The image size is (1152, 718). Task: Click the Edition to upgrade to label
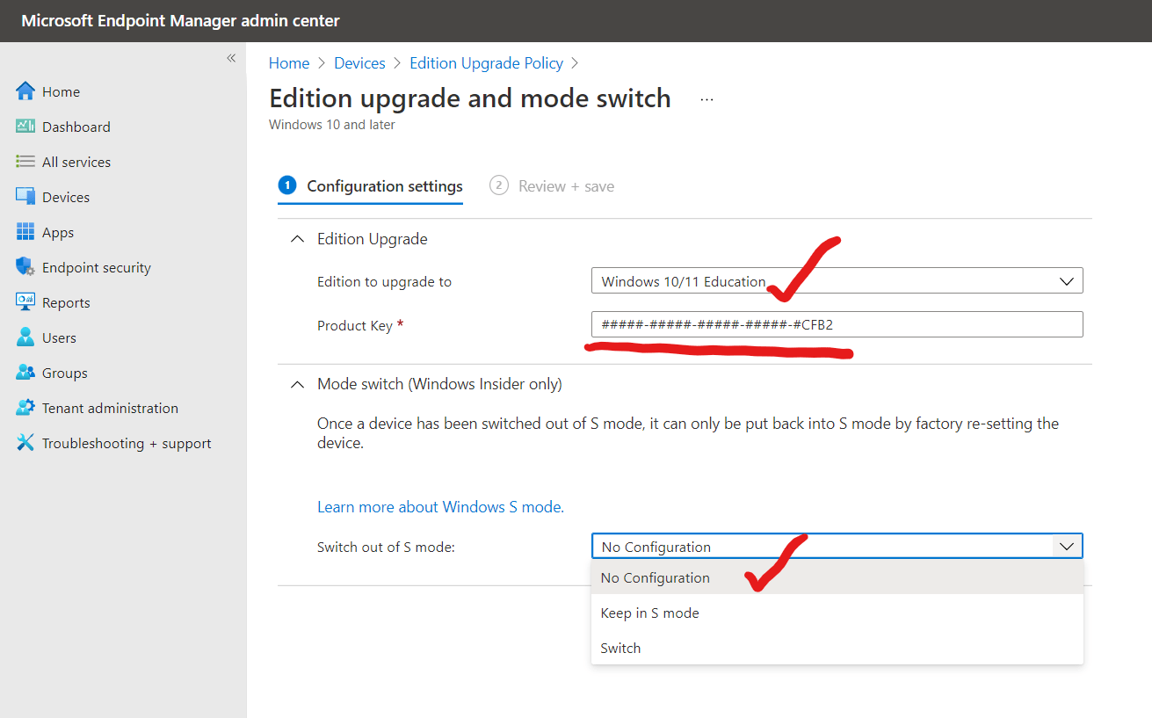[x=384, y=282]
